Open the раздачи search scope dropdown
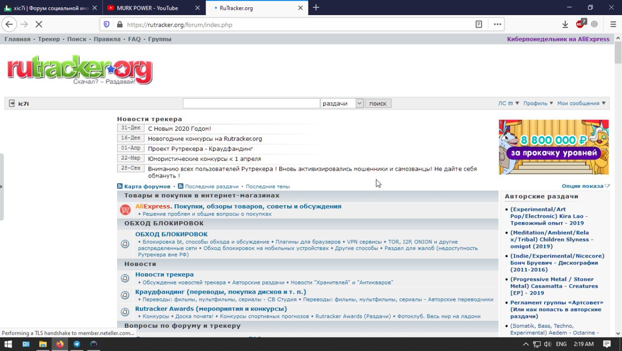The height and width of the screenshot is (351, 622). point(342,103)
